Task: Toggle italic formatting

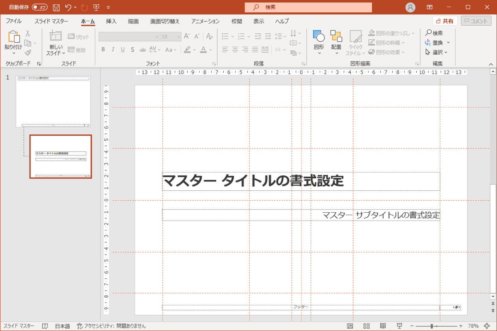Action: 113,50
